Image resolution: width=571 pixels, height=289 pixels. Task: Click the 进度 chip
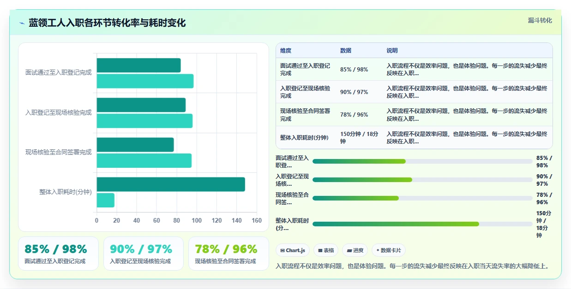(355, 250)
